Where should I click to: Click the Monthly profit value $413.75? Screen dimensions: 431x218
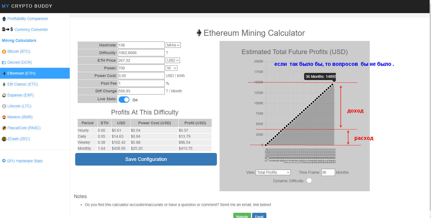(185, 148)
